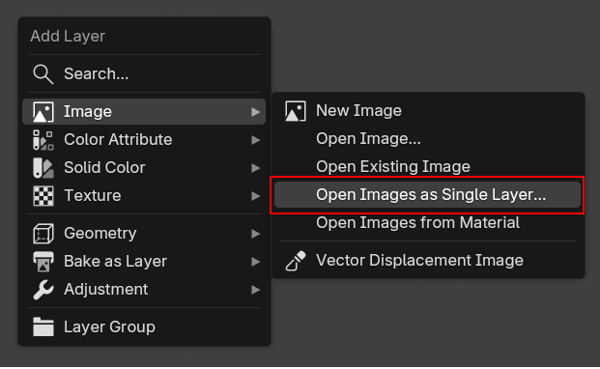Click the Image layer picture icon
The width and height of the screenshot is (600, 369).
[x=43, y=112]
